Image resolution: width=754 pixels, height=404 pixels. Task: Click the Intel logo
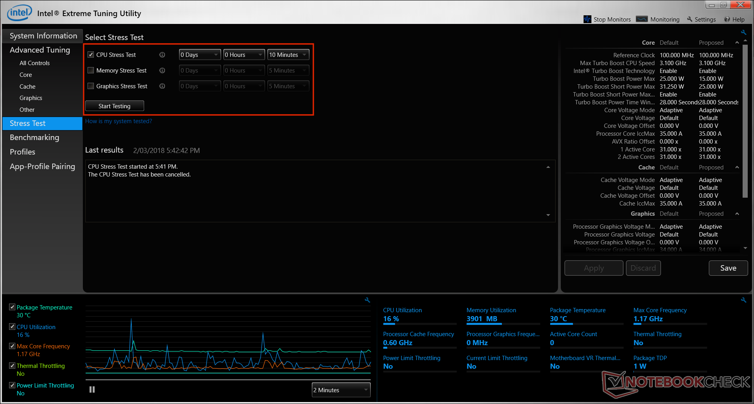pyautogui.click(x=19, y=13)
